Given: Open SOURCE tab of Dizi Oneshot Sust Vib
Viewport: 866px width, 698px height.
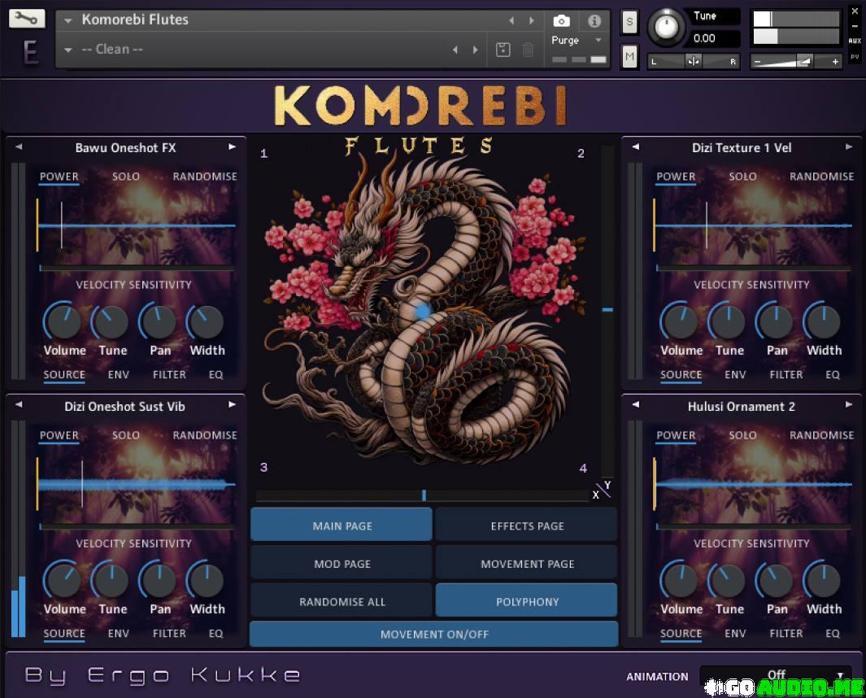Looking at the screenshot, I should [64, 634].
